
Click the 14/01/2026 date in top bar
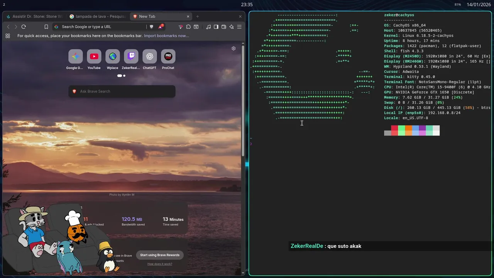[x=478, y=5]
